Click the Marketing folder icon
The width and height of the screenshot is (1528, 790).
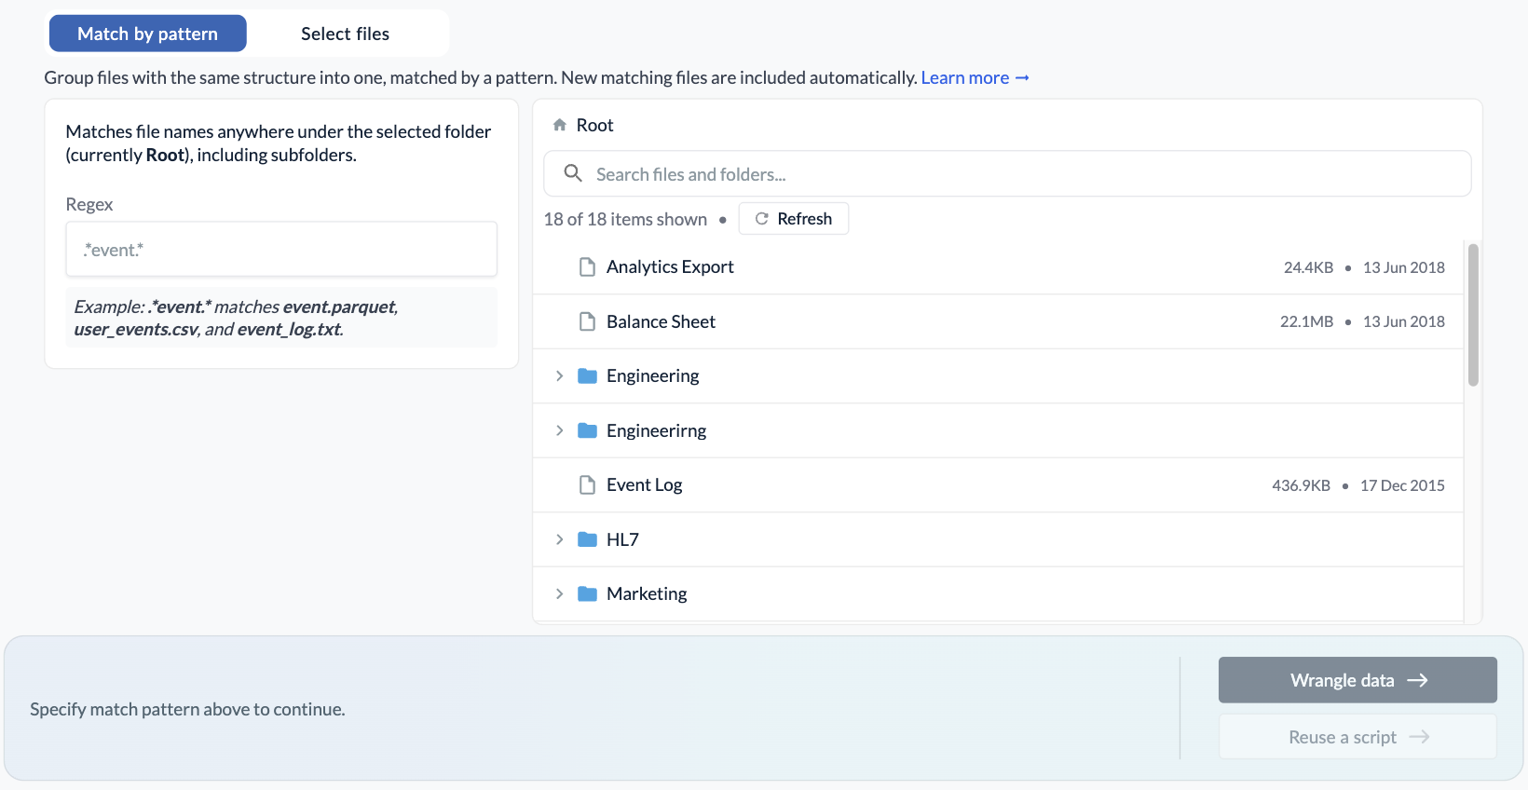coord(587,593)
